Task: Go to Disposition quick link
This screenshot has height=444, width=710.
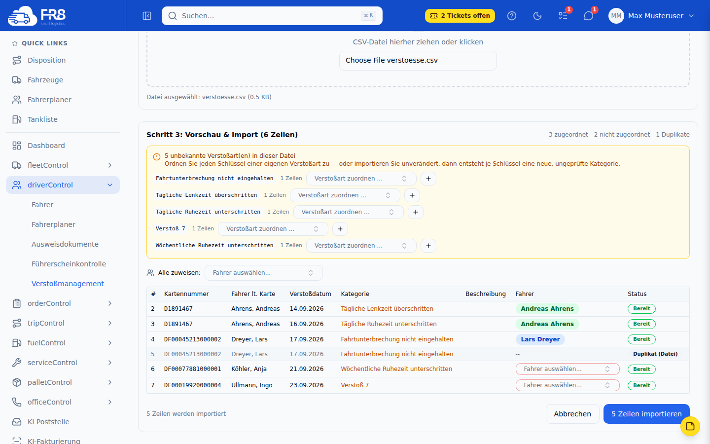Action: 46,60
